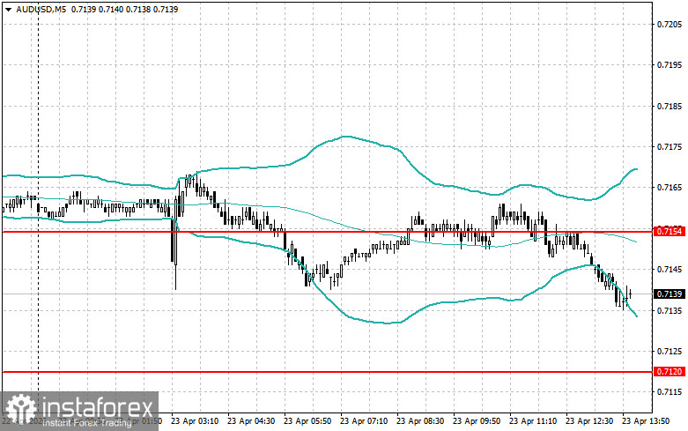Click the AUDUSD,M5 symbol title
The width and height of the screenshot is (688, 431).
41,9
